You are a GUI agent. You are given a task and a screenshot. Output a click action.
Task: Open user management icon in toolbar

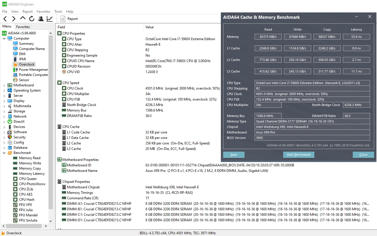coord(41,19)
